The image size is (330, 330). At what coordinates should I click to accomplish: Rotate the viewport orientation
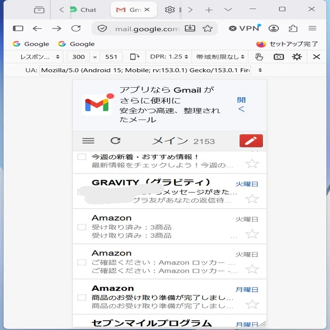pyautogui.click(x=135, y=57)
